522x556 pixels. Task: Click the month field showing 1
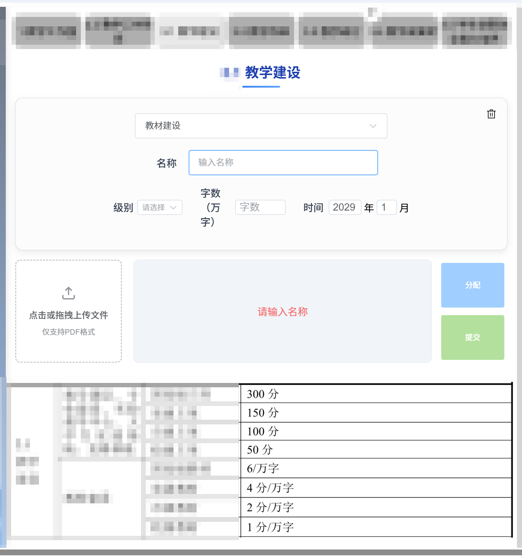(x=386, y=207)
